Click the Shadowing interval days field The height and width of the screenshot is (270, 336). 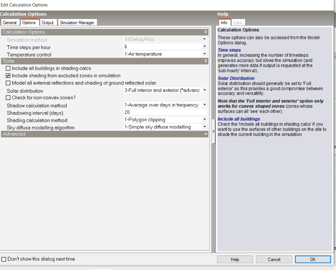coord(166,112)
